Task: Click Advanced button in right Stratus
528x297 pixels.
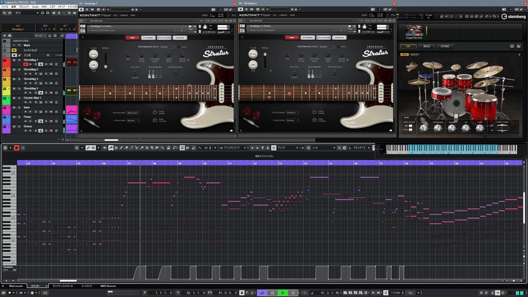Action: click(x=339, y=38)
